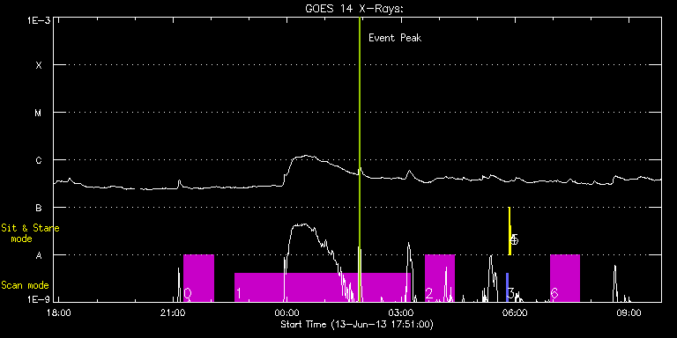Click the "06:00" time axis label
Screen dimensions: 677x338
click(x=516, y=312)
